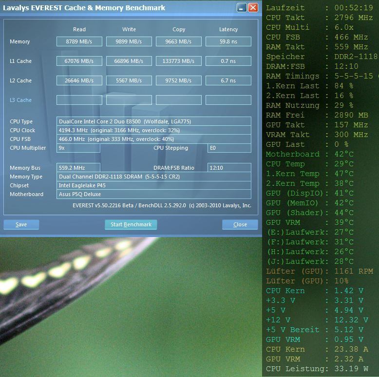This screenshot has height=377, width=379.
Task: Click the L2 Cache Read value 26646 MB/s
Action: 79,80
